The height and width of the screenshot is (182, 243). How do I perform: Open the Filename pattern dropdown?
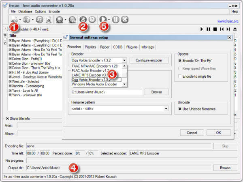[x=166, y=109]
